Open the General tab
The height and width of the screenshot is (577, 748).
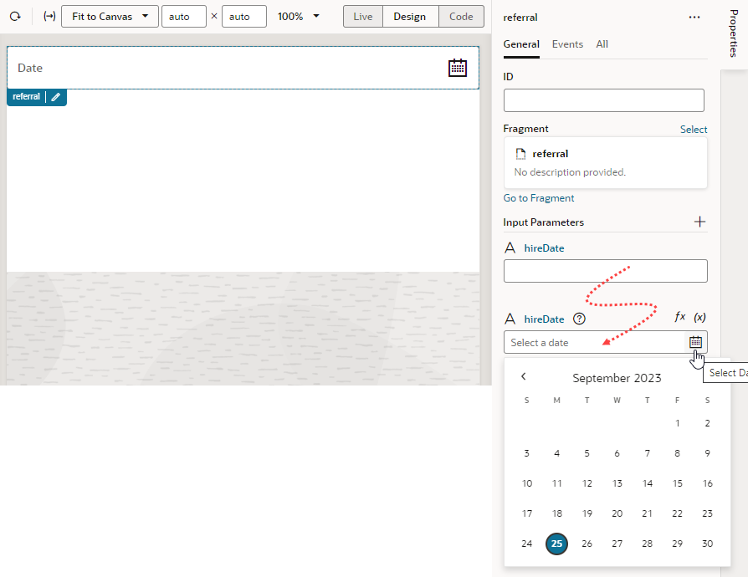coord(521,44)
